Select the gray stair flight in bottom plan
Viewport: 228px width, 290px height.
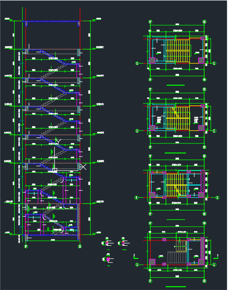pos(177,257)
